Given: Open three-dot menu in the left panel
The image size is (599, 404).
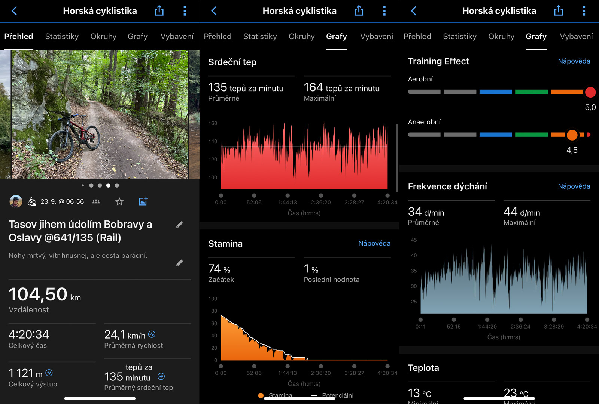Looking at the screenshot, I should [185, 11].
